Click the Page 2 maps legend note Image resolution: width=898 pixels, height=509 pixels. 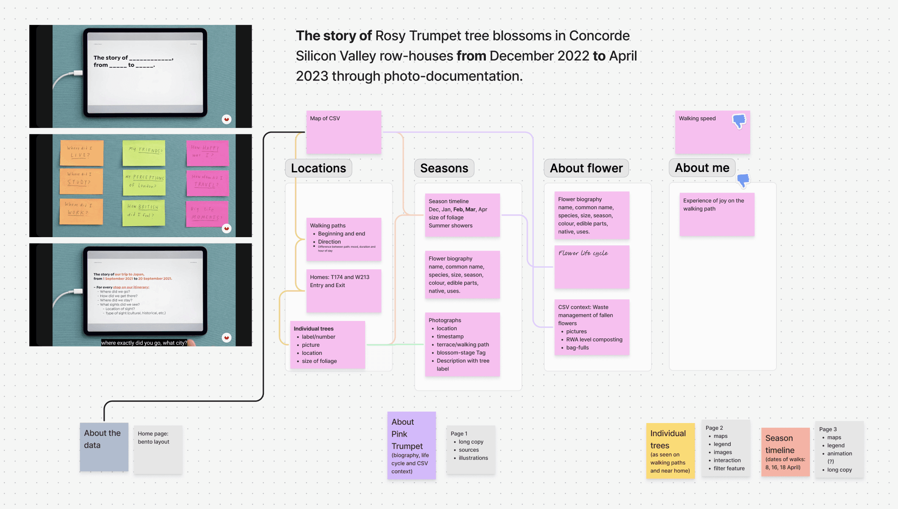[725, 448]
